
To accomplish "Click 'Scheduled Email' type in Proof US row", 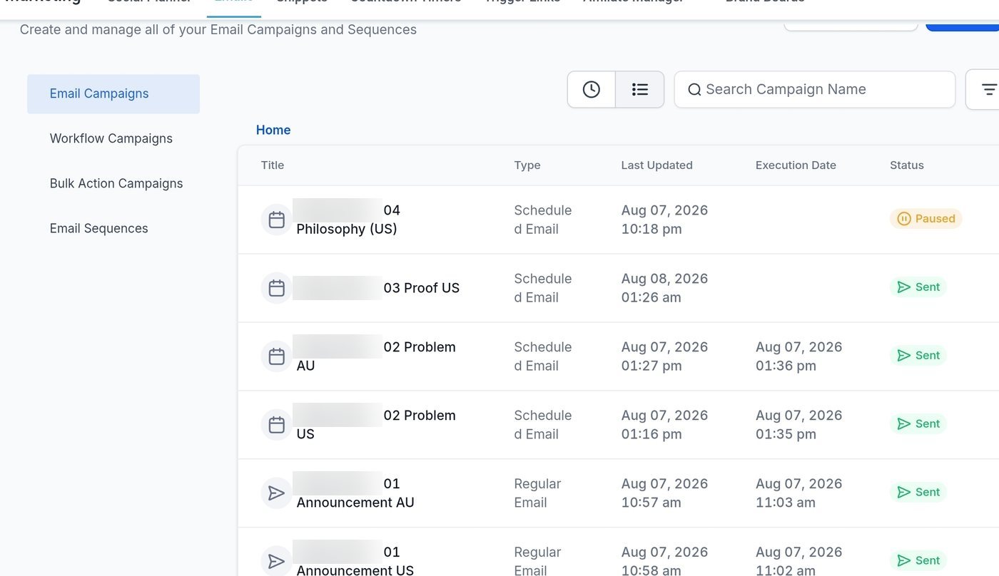I will click(543, 288).
